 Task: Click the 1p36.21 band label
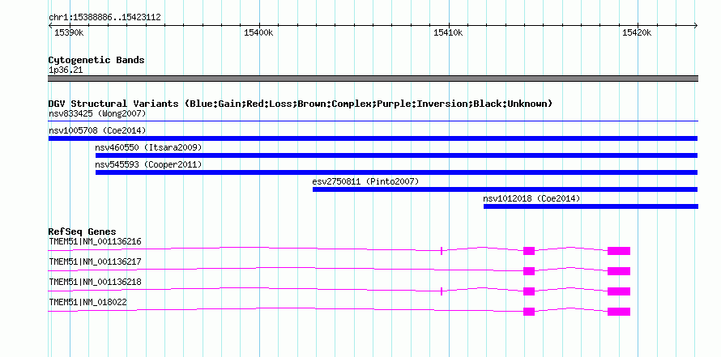coord(66,70)
